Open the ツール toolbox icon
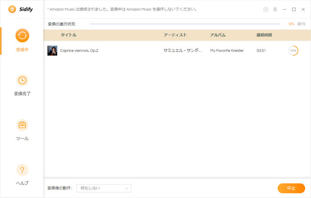Screen dimensions: 311x198 pos(22,125)
